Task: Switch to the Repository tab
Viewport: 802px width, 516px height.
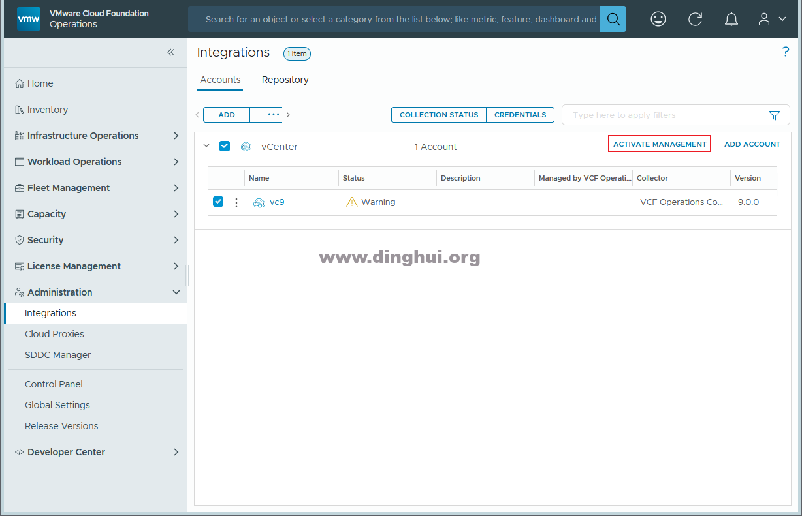Action: [x=285, y=80]
